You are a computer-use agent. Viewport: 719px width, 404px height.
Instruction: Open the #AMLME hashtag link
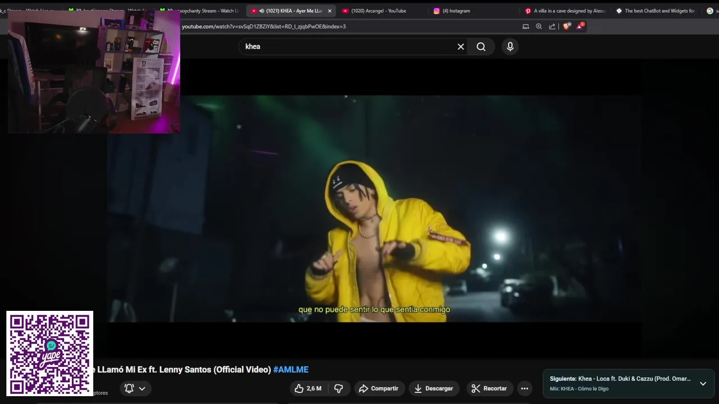[291, 370]
